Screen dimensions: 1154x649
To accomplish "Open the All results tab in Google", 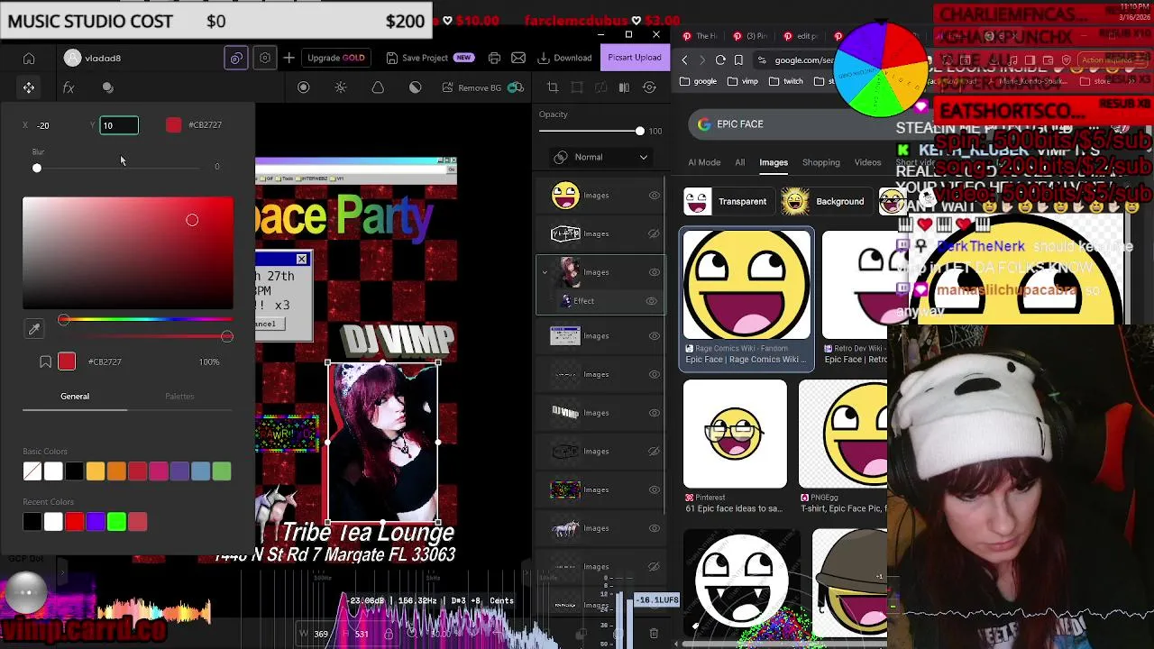I will [739, 162].
